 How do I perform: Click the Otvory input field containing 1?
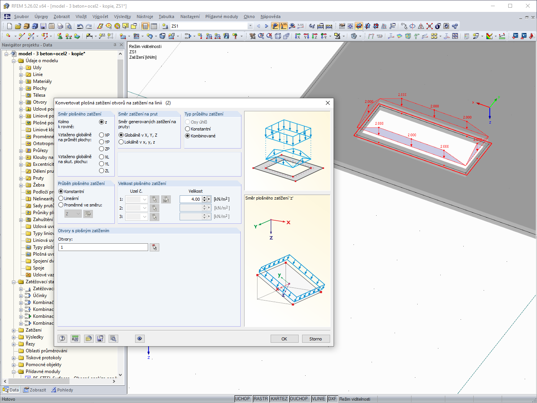pyautogui.click(x=103, y=247)
